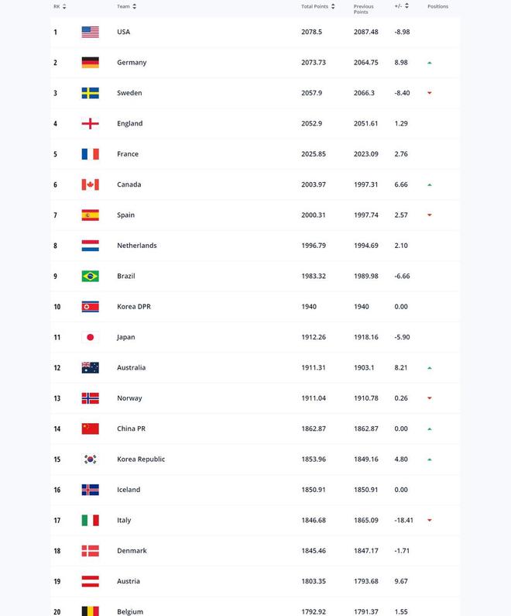
Task: Click Italy's red down position arrow
Action: click(x=430, y=521)
